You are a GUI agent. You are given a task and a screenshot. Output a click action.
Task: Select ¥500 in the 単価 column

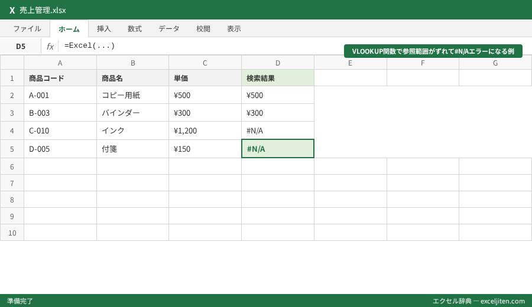(x=205, y=95)
